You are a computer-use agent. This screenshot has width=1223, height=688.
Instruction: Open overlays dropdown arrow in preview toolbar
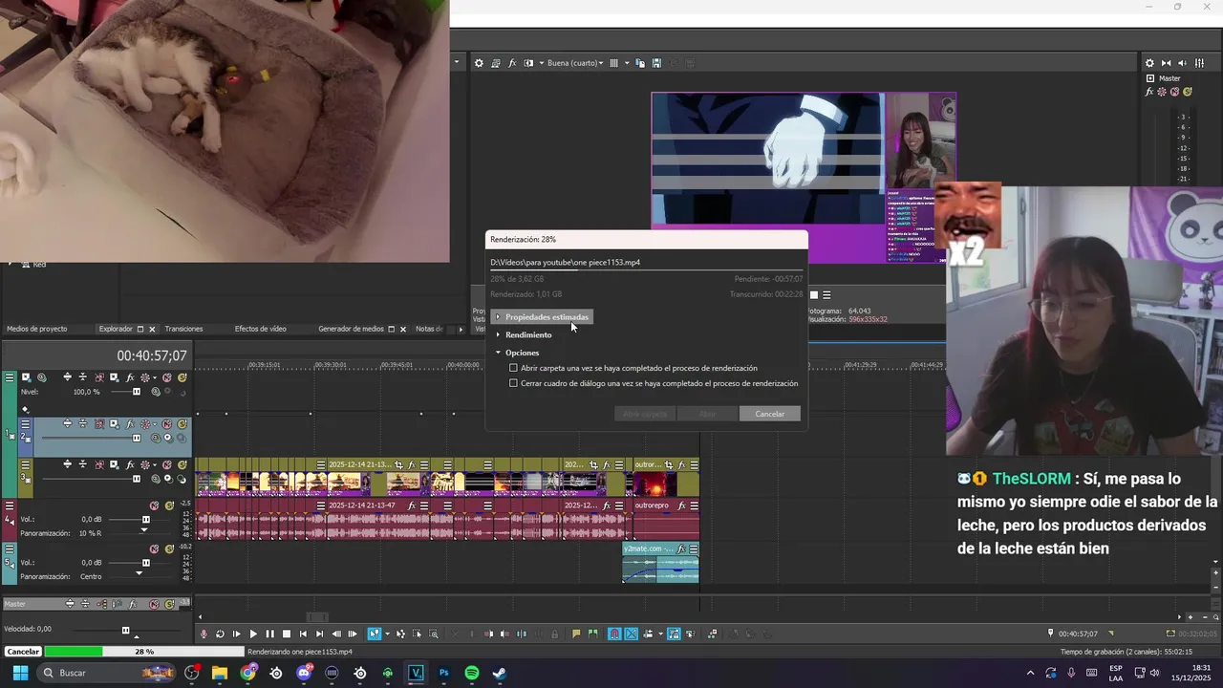627,63
